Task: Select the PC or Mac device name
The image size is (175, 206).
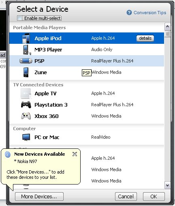Action: tap(47, 137)
